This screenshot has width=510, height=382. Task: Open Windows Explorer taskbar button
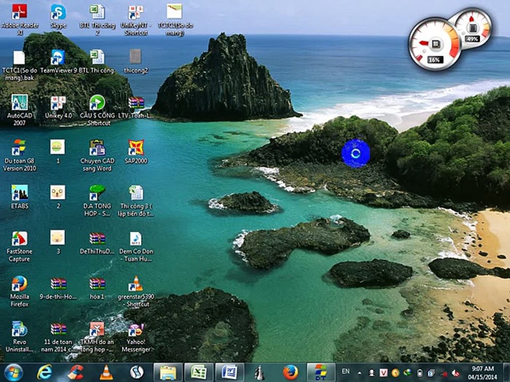click(168, 372)
